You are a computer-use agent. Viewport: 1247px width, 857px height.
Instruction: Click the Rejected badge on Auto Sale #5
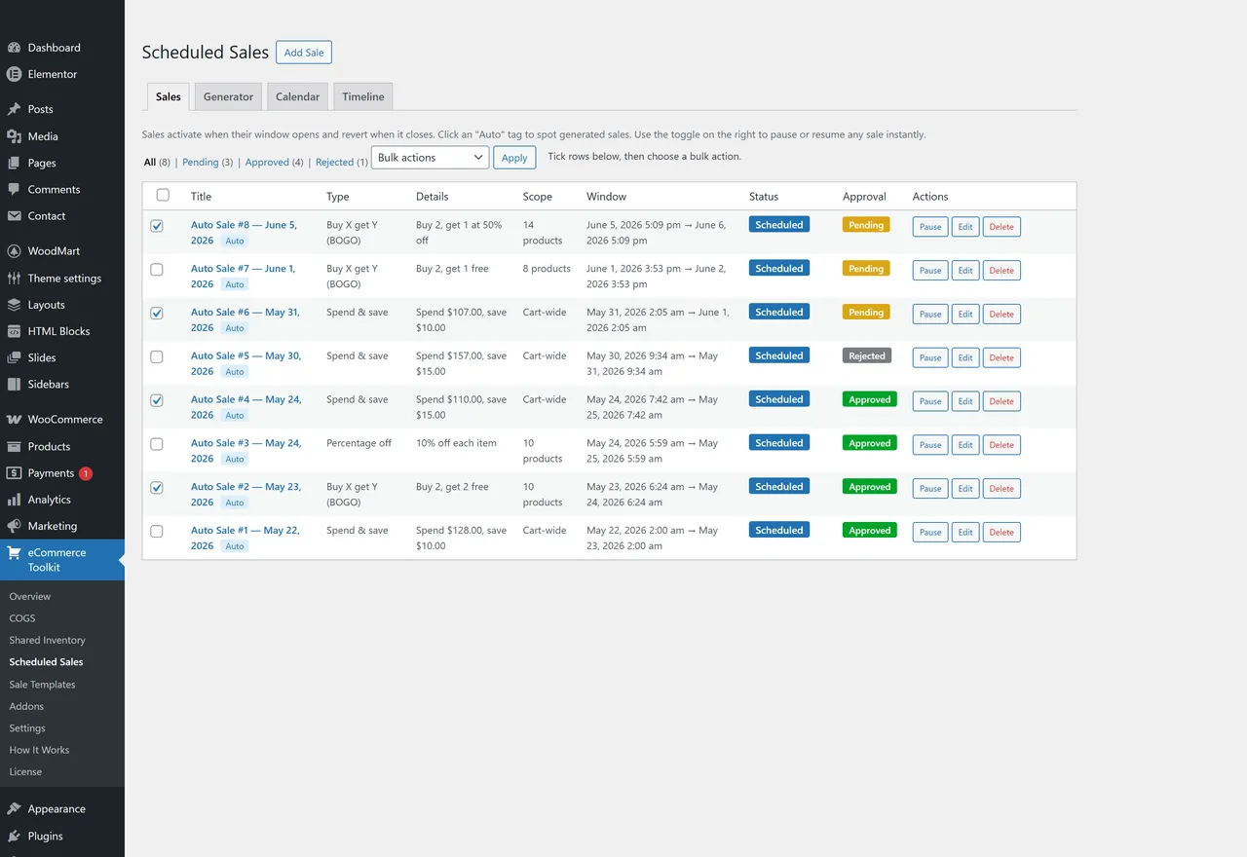(867, 356)
